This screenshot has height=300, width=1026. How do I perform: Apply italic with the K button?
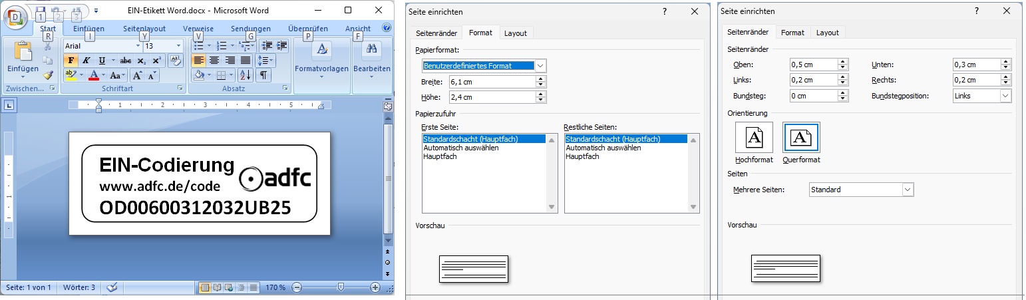(86, 61)
